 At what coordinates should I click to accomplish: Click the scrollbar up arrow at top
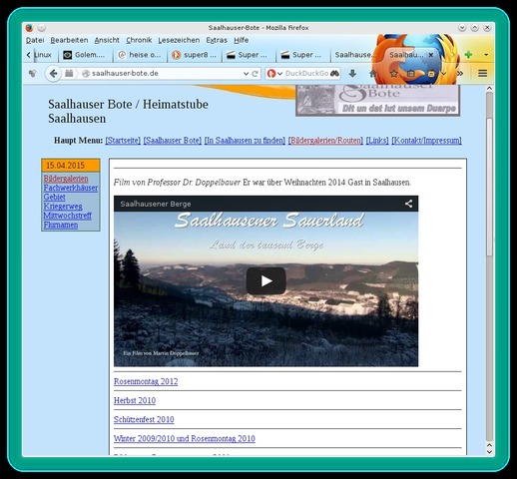(489, 89)
